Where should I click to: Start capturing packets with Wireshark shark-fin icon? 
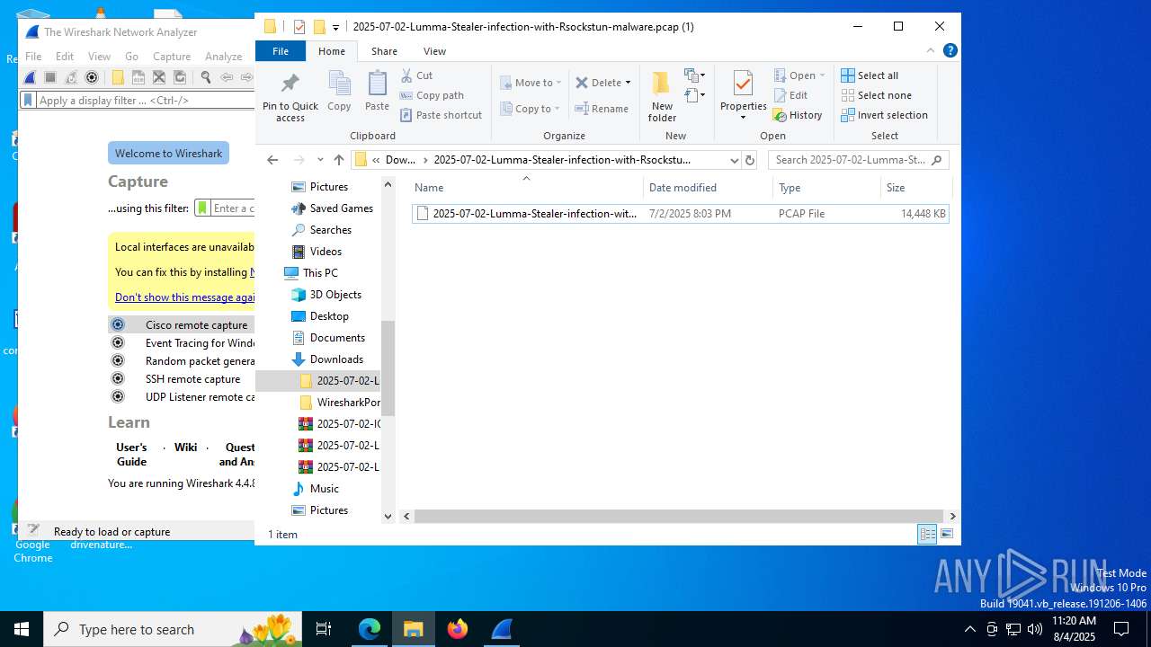click(x=30, y=77)
